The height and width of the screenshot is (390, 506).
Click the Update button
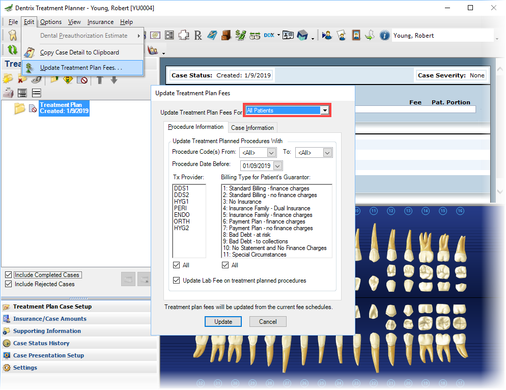[x=223, y=322]
